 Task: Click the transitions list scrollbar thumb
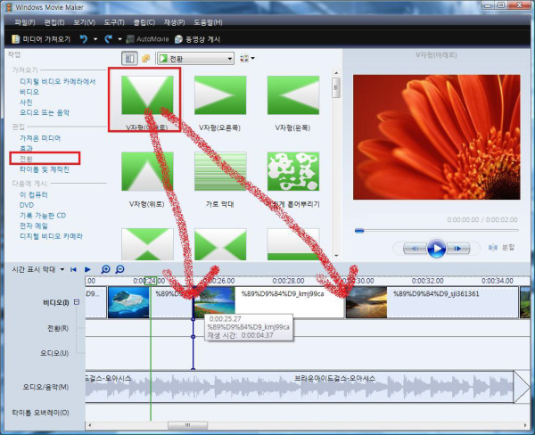coord(336,87)
